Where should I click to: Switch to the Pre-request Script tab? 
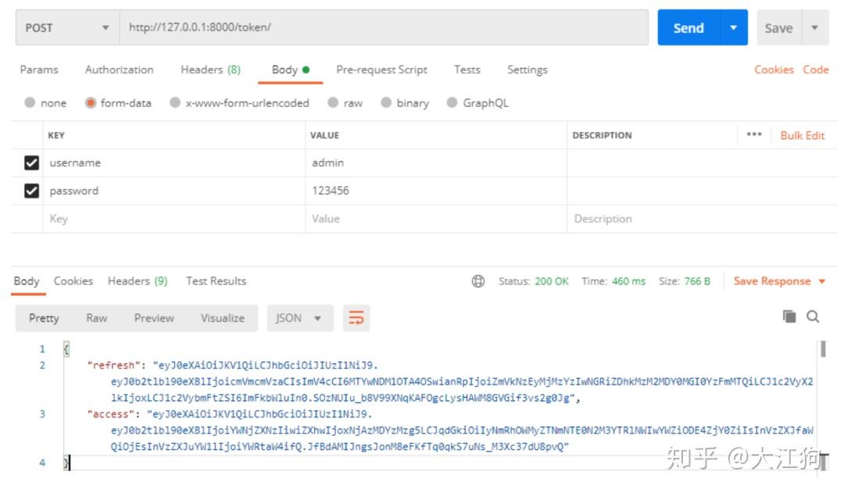[x=381, y=70]
